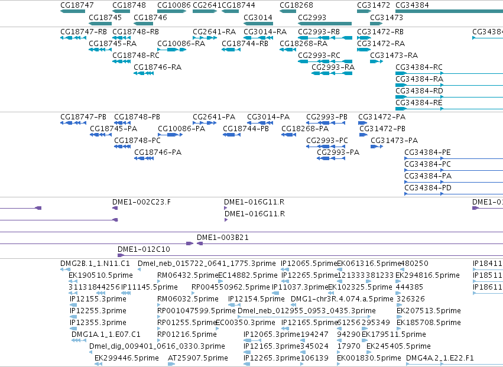Select the RP01216.5prime EST label
This screenshot has width=503, height=367.
[187, 334]
